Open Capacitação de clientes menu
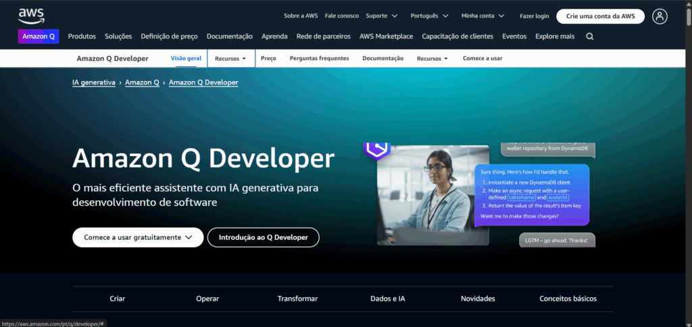This screenshot has height=327, width=692. [x=458, y=36]
